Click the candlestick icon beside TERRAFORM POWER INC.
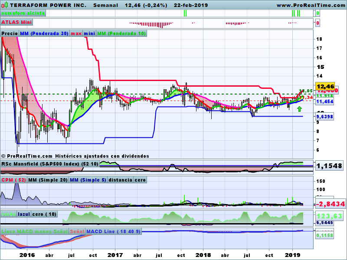Image resolution: width=347 pixels, height=260 pixels. [4, 5]
